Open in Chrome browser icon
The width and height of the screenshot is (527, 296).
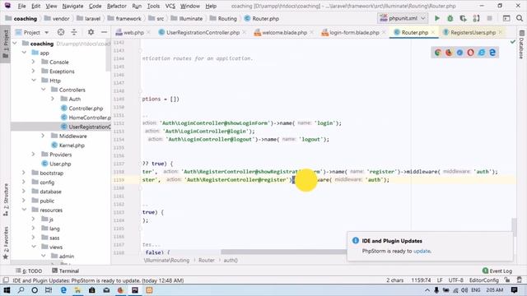click(x=437, y=53)
